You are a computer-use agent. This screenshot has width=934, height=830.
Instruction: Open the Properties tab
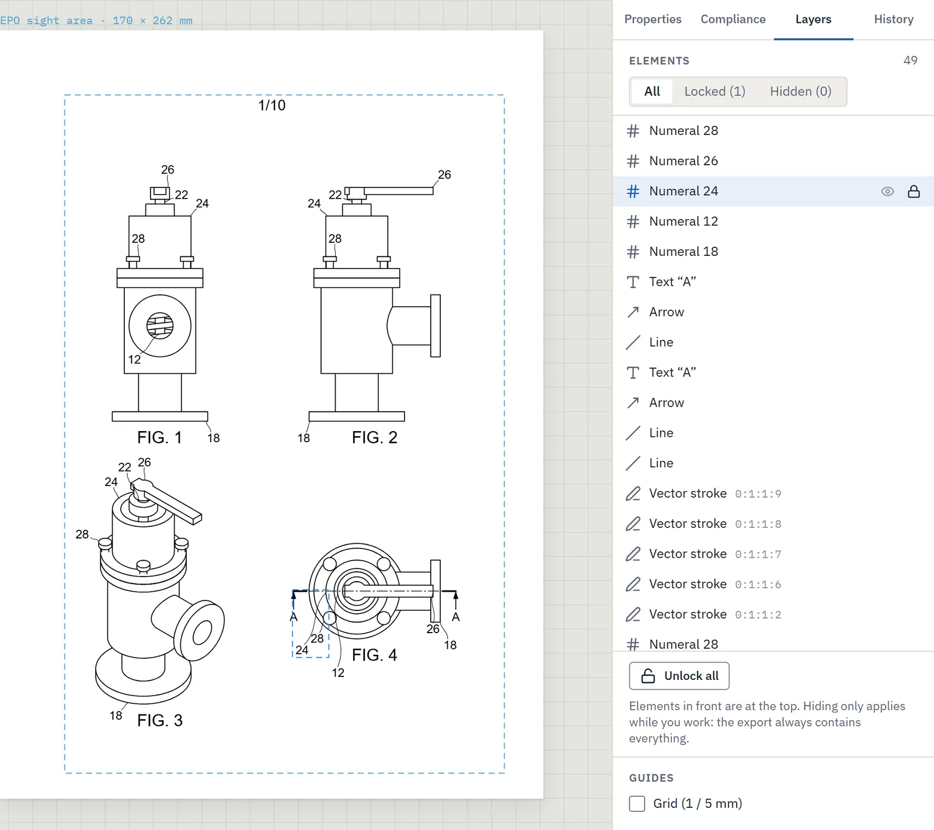point(653,19)
